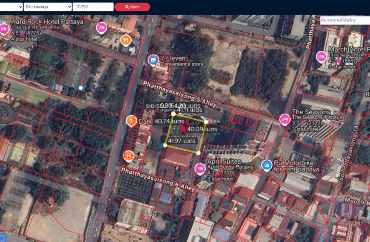Click the orange pin beside the Dark label
The image size is (370, 242).
[131, 121]
